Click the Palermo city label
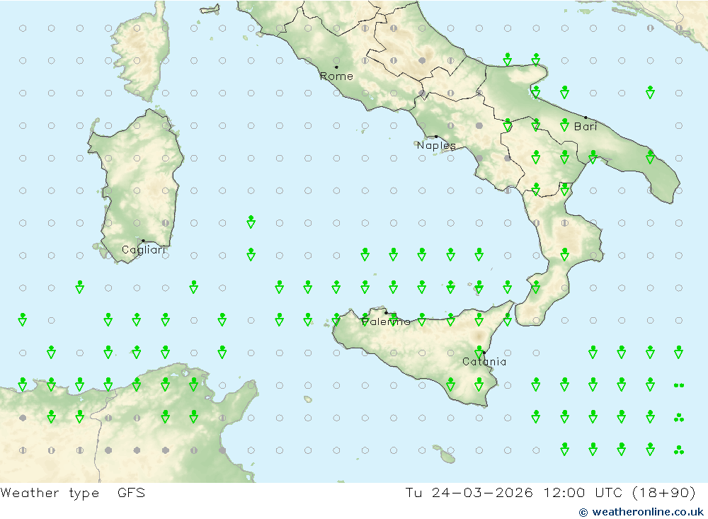 click(x=386, y=321)
